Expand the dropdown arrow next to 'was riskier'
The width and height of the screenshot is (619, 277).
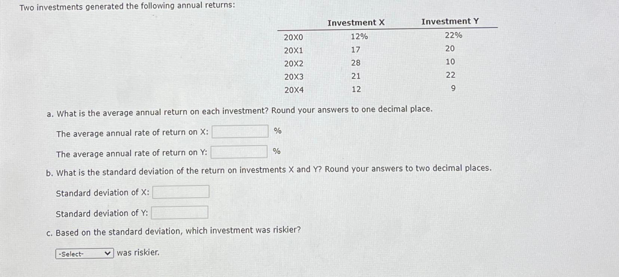coord(107,253)
